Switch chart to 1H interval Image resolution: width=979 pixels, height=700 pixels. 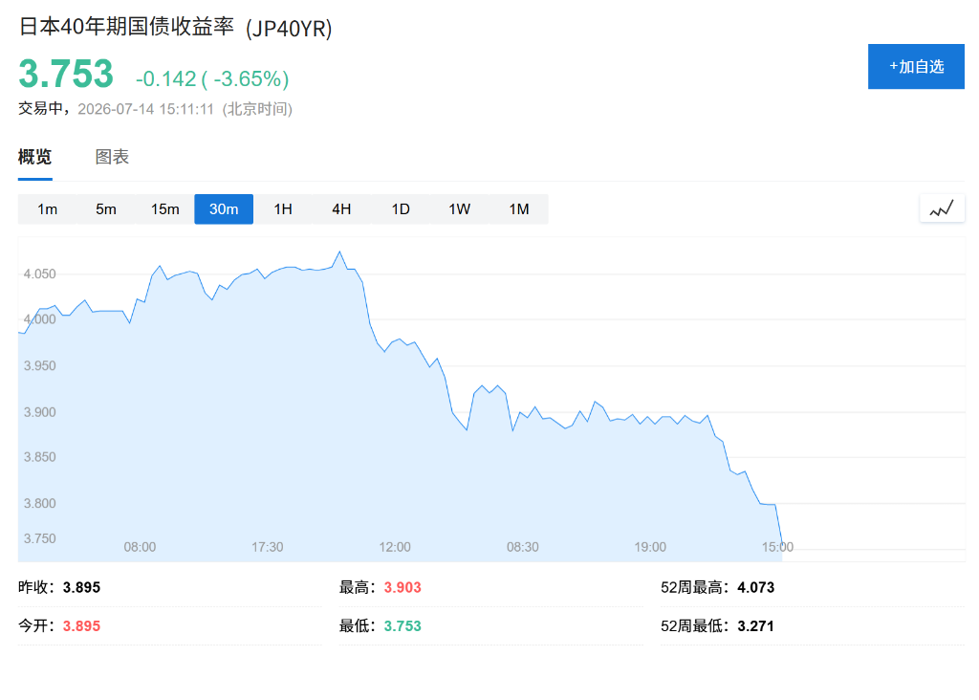point(283,209)
